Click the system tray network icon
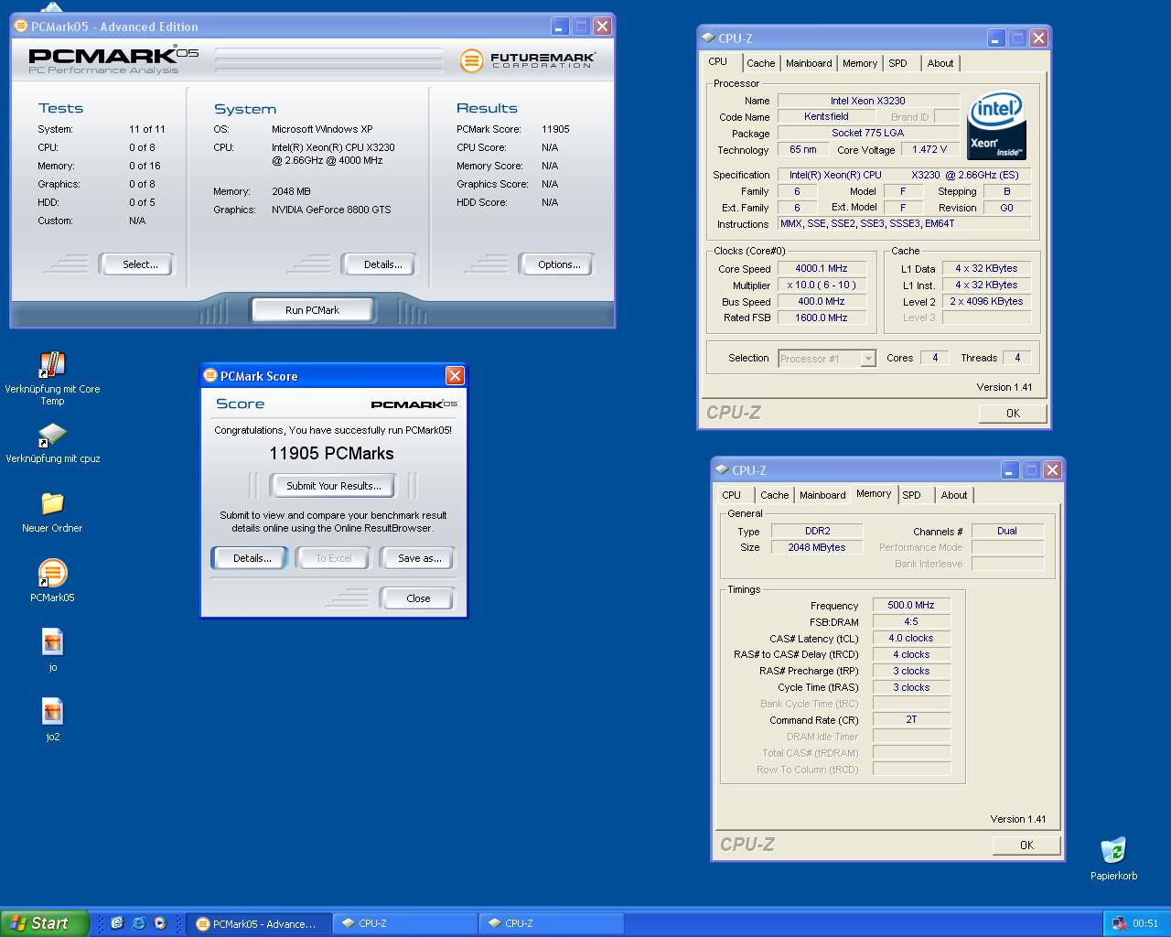The height and width of the screenshot is (937, 1171). pyautogui.click(x=1118, y=923)
